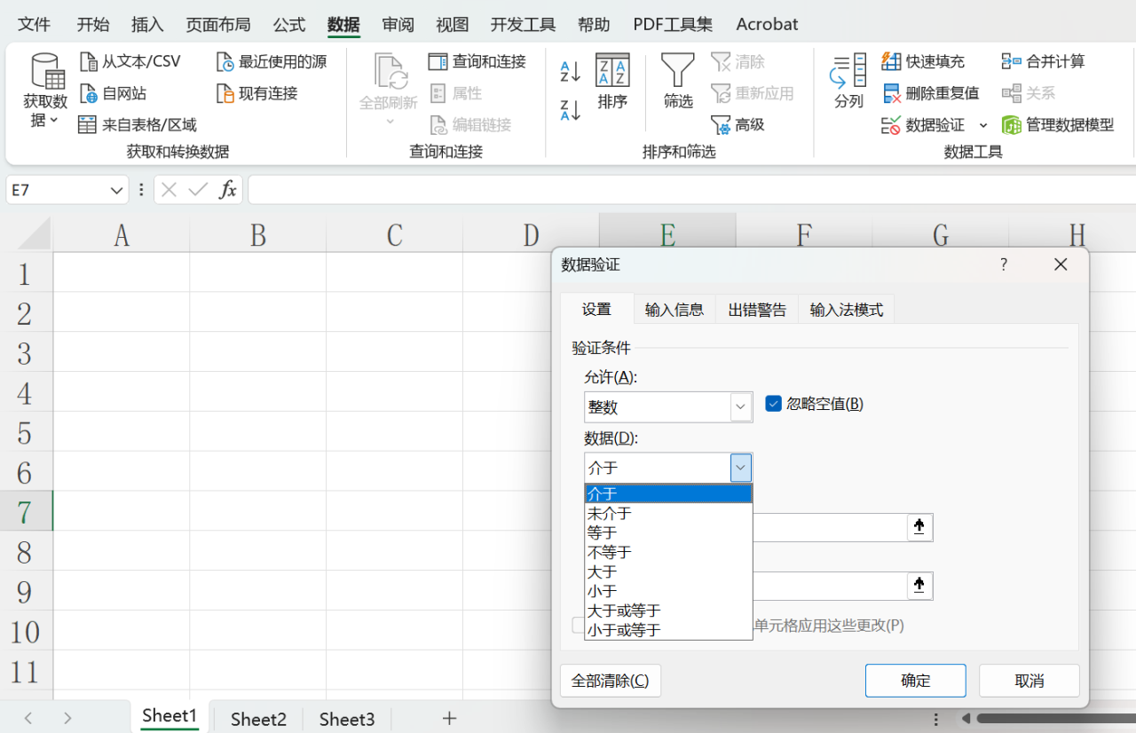Open the 获取数据 dropdown
Viewport: 1136px width, 733px height.
pos(45,91)
